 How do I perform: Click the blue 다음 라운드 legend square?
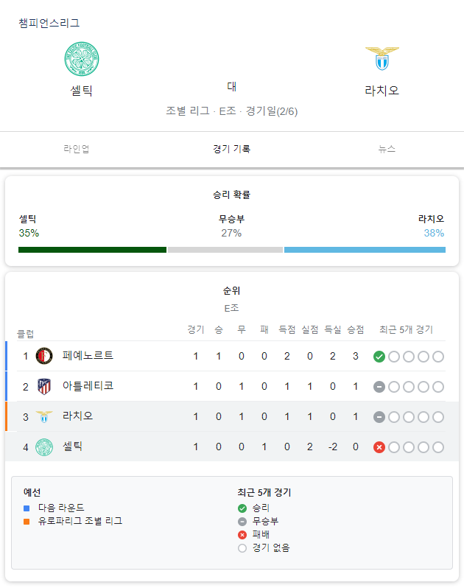(27, 508)
